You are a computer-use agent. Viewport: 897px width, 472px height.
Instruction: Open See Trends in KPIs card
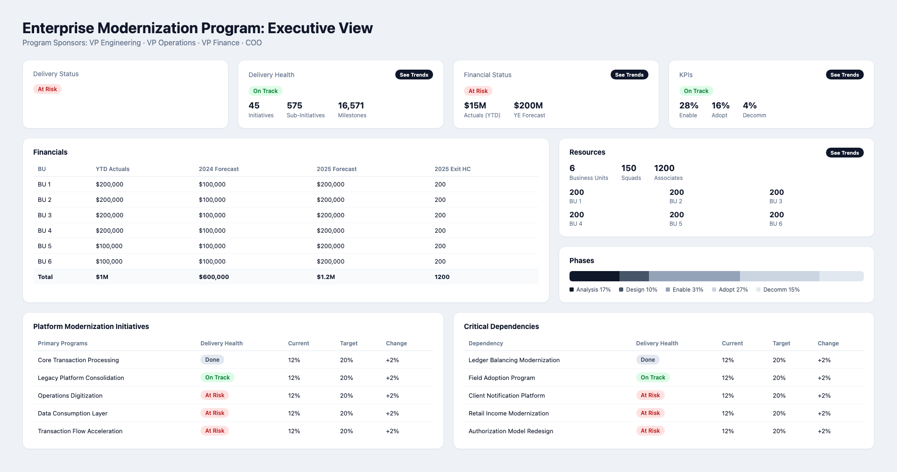pos(845,75)
